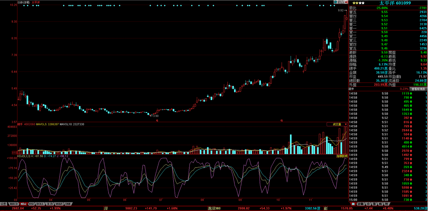Click the first gold star rating icon
The height and width of the screenshot is (211, 428).
(354, 3)
